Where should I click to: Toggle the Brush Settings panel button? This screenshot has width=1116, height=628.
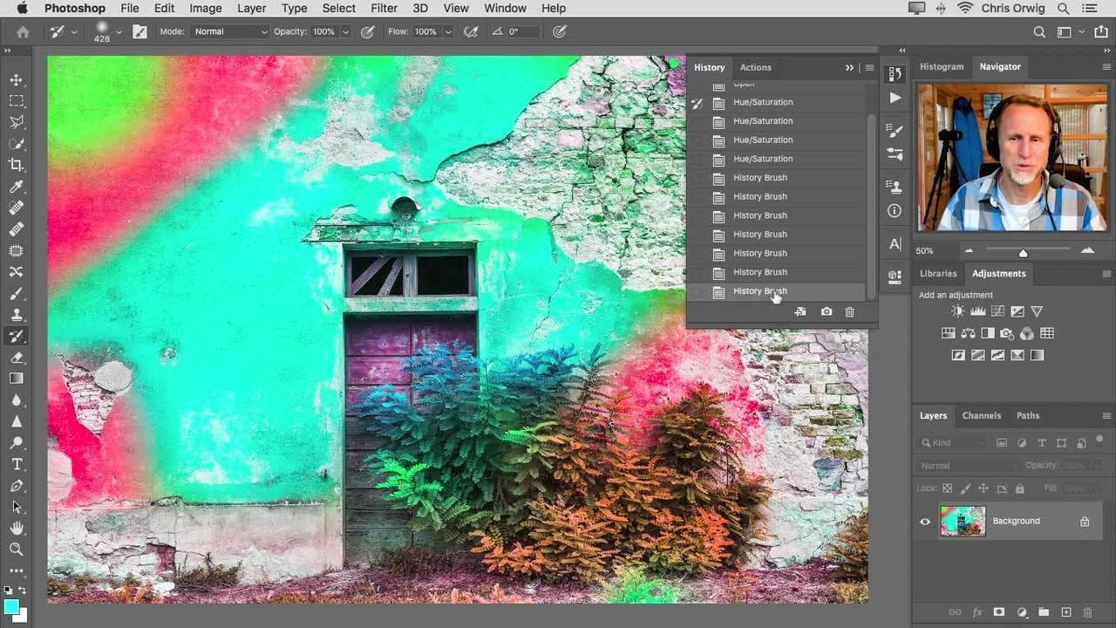[x=139, y=31]
